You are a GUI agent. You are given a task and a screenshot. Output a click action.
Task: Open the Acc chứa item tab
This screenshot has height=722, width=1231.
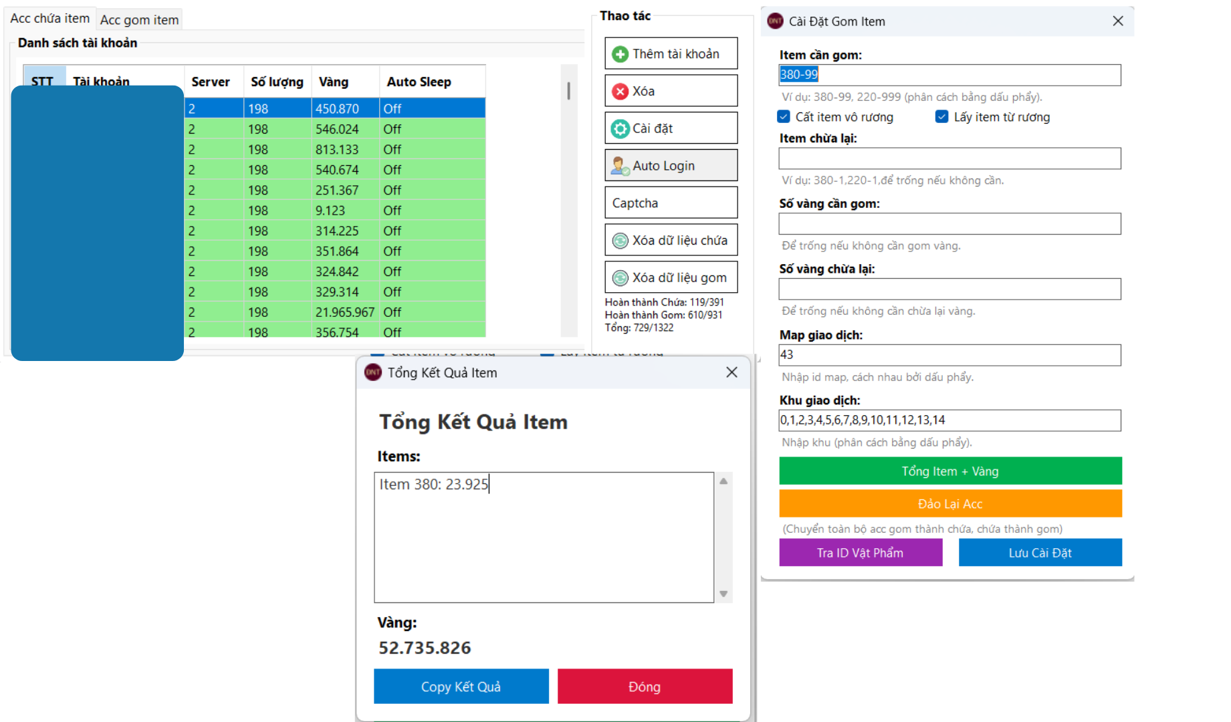pos(49,19)
